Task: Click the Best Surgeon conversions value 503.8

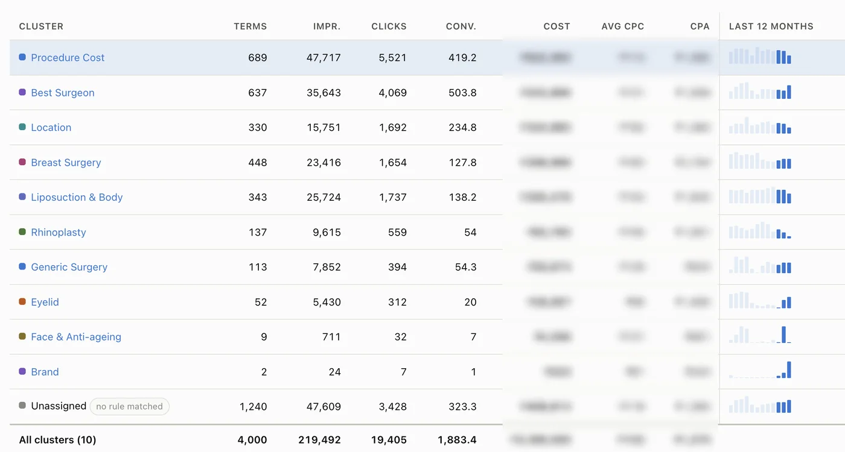Action: (x=462, y=93)
